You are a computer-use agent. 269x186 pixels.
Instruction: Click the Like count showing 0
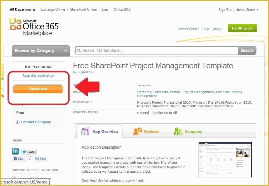coord(29,158)
